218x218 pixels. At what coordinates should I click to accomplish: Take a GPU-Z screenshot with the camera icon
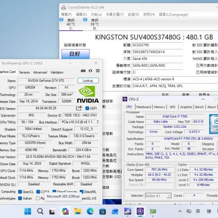coord(83,71)
